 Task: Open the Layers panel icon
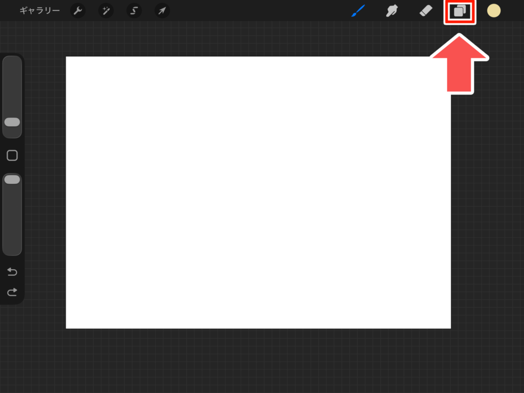point(460,11)
